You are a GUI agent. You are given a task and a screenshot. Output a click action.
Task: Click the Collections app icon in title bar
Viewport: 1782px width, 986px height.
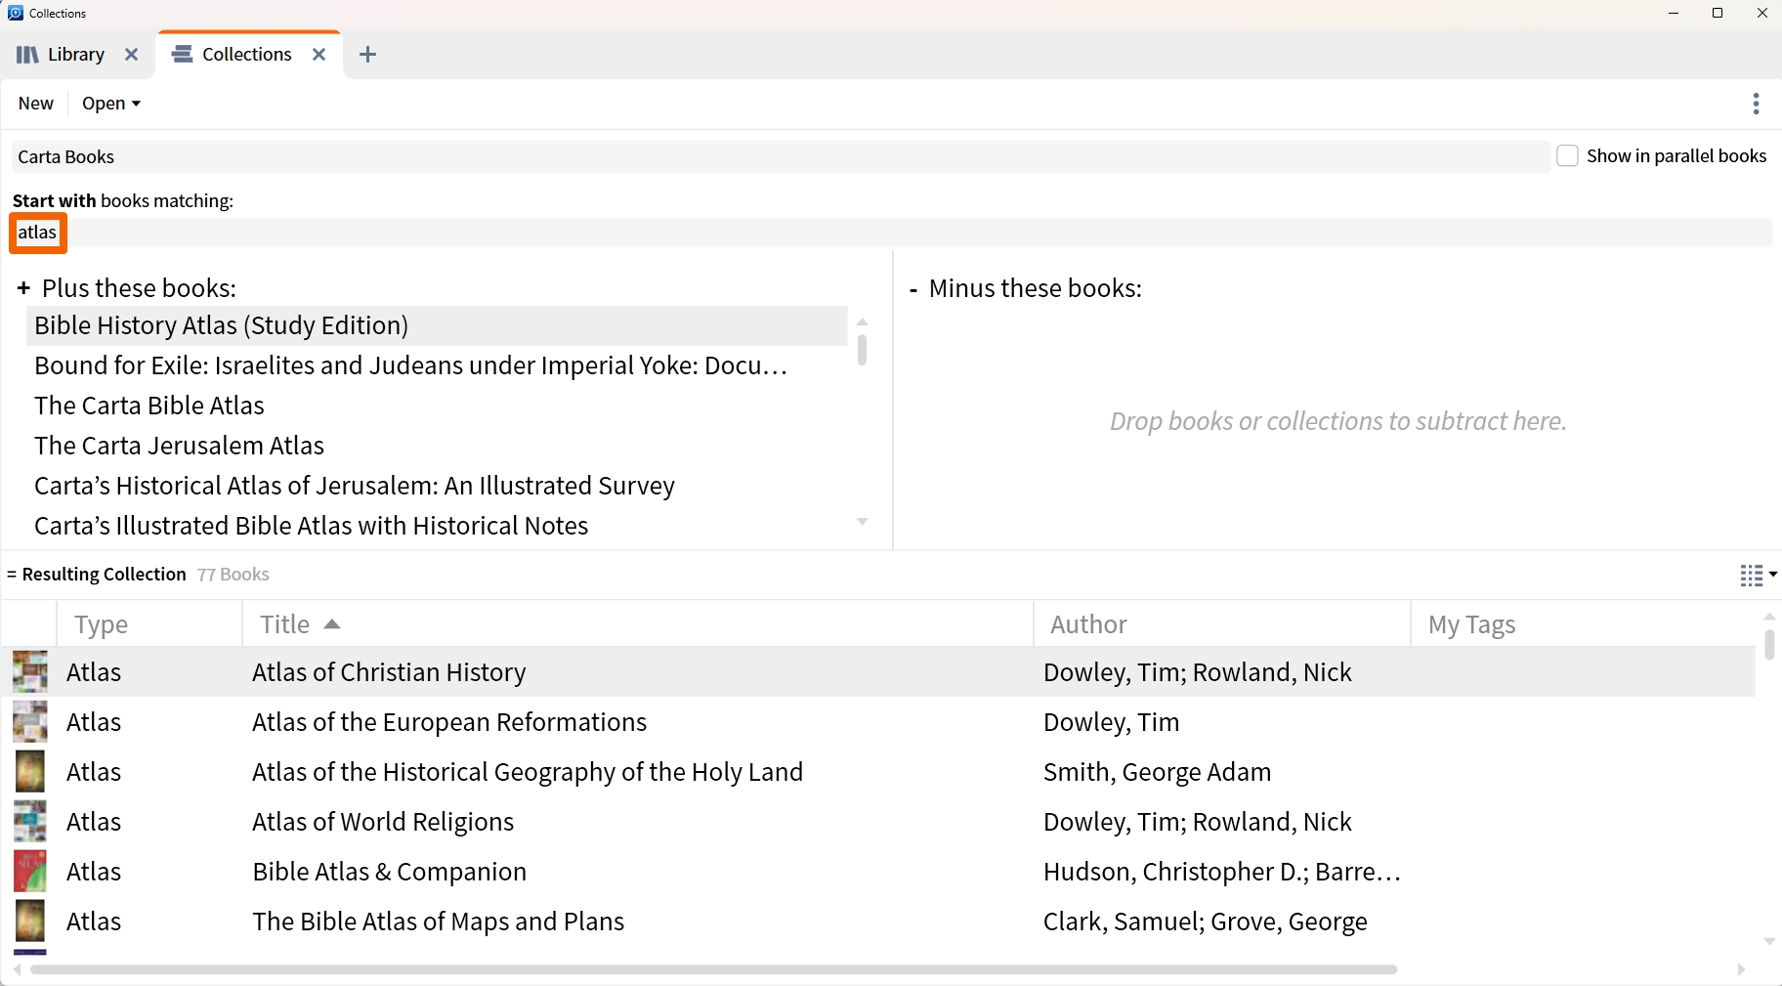[x=15, y=13]
